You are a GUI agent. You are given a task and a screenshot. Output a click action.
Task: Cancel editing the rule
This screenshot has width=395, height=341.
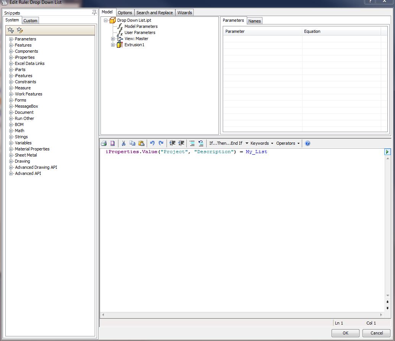[x=376, y=333]
